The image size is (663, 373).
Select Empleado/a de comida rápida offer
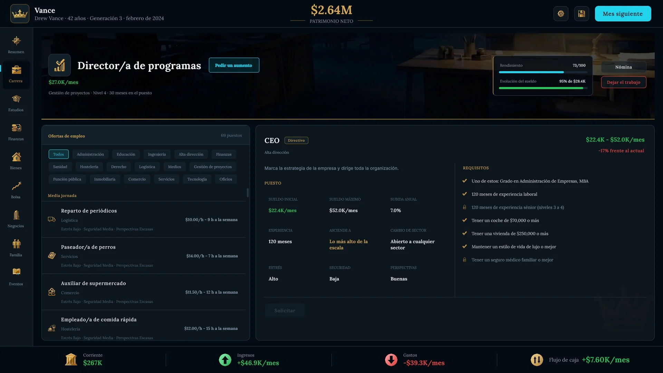pyautogui.click(x=144, y=325)
